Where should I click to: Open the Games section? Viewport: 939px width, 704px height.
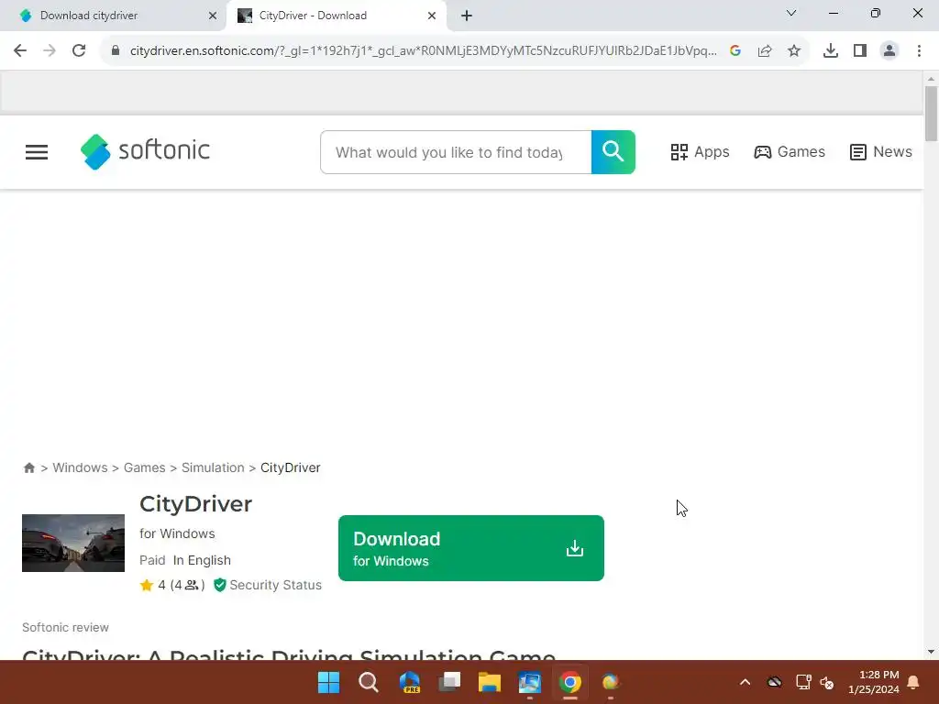790,152
